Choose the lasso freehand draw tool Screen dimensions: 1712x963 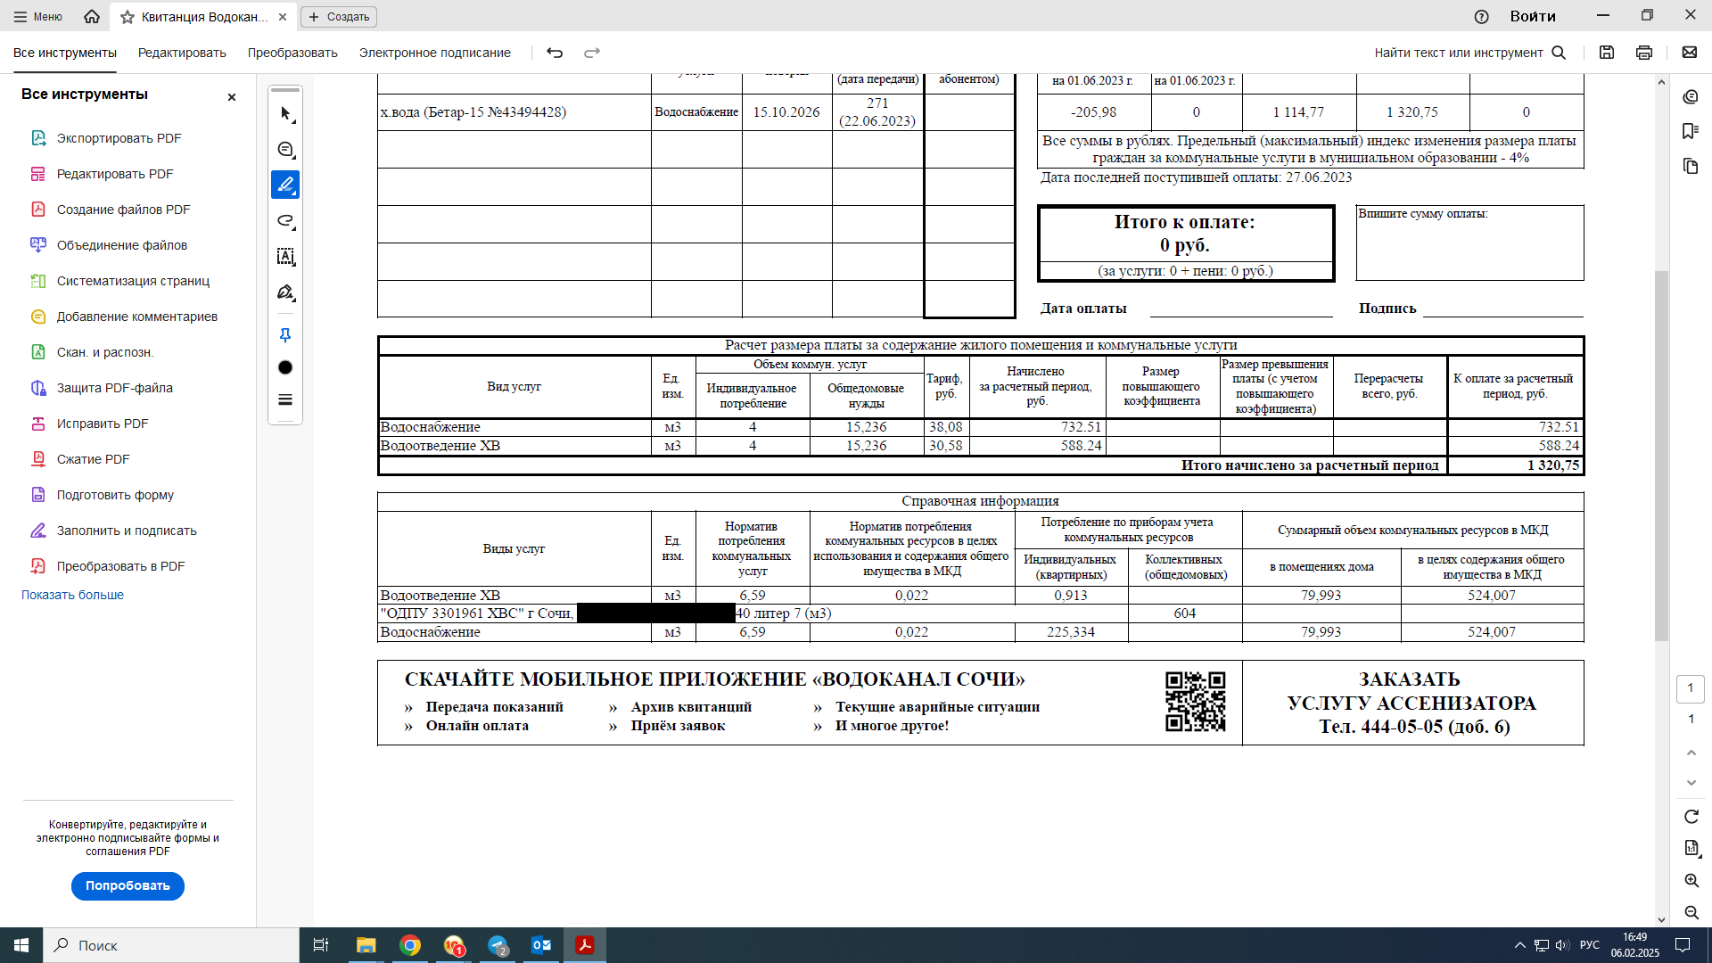[x=285, y=221]
